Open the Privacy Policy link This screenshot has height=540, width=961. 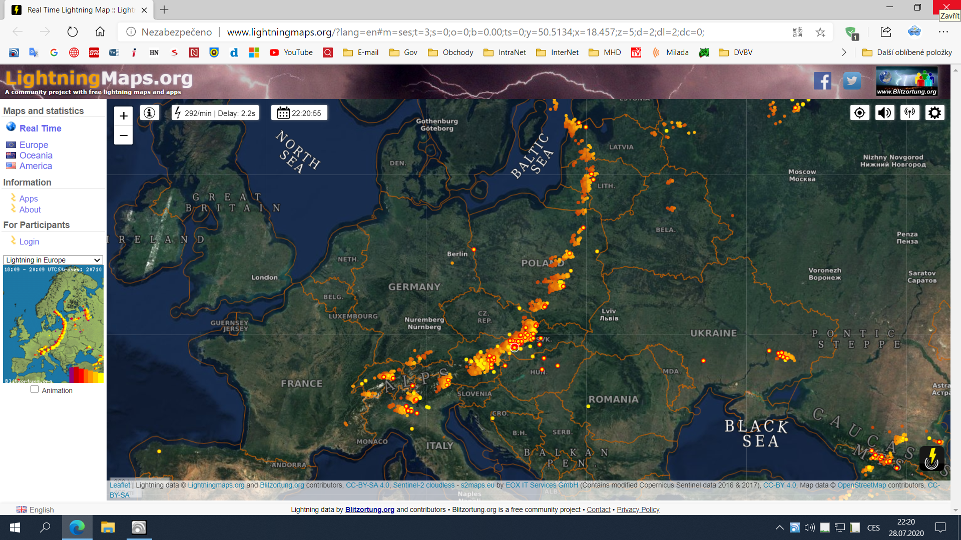coord(638,509)
